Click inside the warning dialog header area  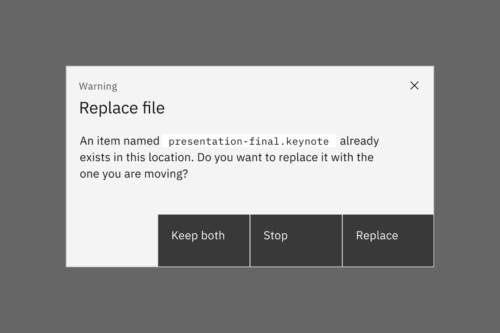point(217,86)
